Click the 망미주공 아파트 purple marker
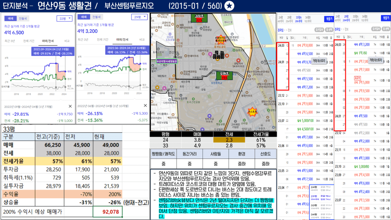The height and width of the screenshot is (220, 391). [x=209, y=116]
